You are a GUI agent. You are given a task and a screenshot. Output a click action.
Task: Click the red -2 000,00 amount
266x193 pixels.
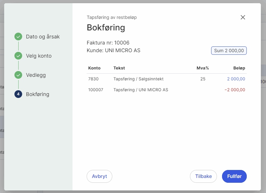click(x=235, y=90)
